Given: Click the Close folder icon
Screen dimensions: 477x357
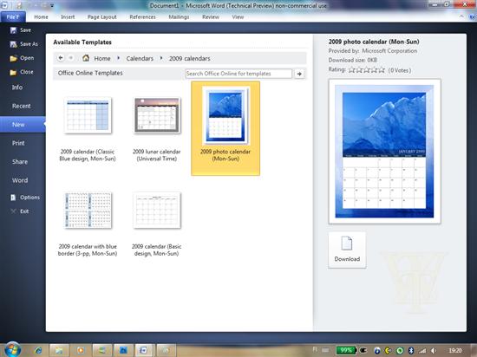Looking at the screenshot, I should 13,72.
